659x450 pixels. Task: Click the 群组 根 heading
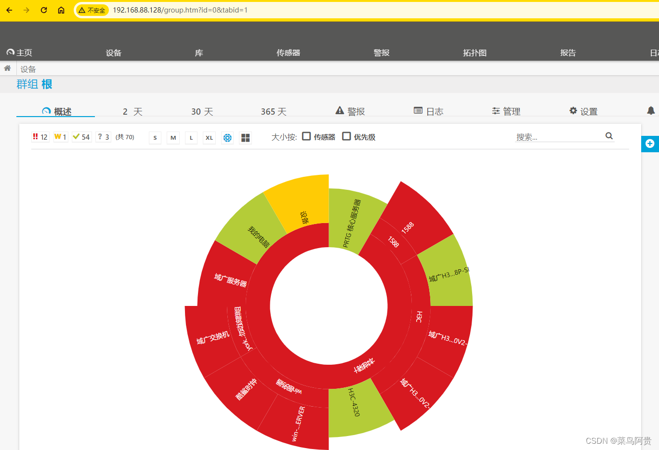click(x=34, y=84)
